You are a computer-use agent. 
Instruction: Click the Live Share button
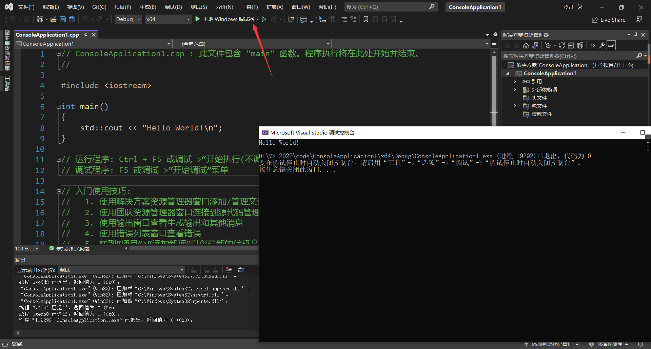tap(609, 20)
